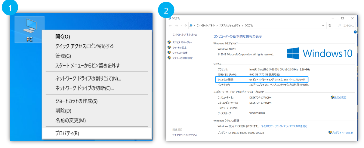The width and height of the screenshot is (364, 148).
Task: Click WORKGROUP value text
Action: (258, 113)
